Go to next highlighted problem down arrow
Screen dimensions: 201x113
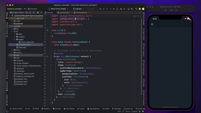tap(141, 16)
